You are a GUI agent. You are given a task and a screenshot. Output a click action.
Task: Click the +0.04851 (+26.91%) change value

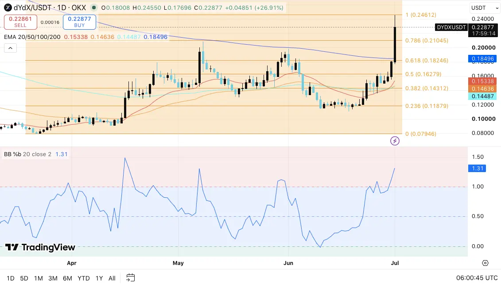pyautogui.click(x=254, y=8)
